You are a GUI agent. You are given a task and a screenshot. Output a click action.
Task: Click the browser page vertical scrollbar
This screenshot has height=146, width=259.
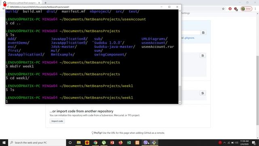pyautogui.click(x=257, y=90)
